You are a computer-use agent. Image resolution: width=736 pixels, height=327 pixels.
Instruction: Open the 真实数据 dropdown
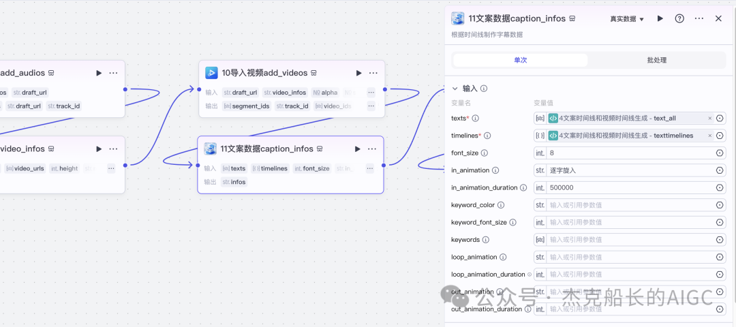coord(627,19)
